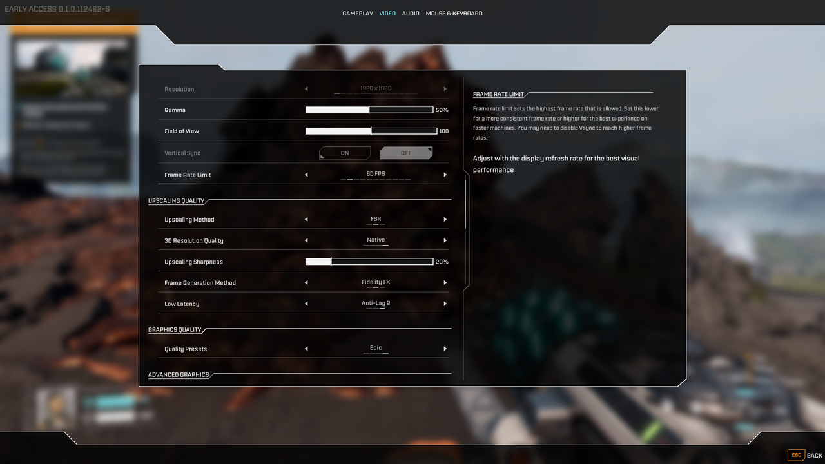Image resolution: width=825 pixels, height=464 pixels.
Task: Open MOUSE & KEYBOARD settings
Action: tap(456, 13)
